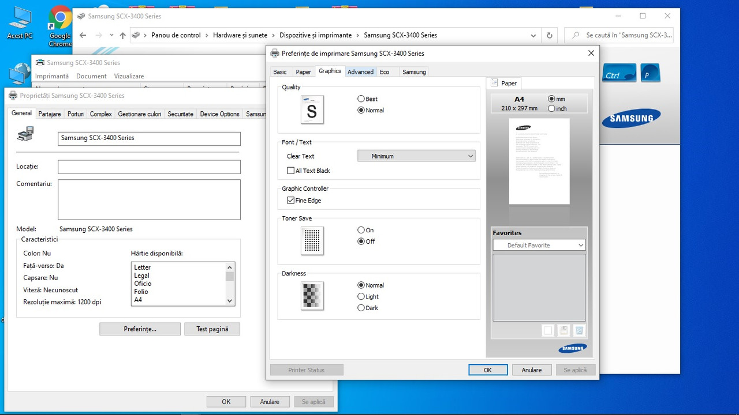Click the Darkness checkerboard preview icon

312,296
